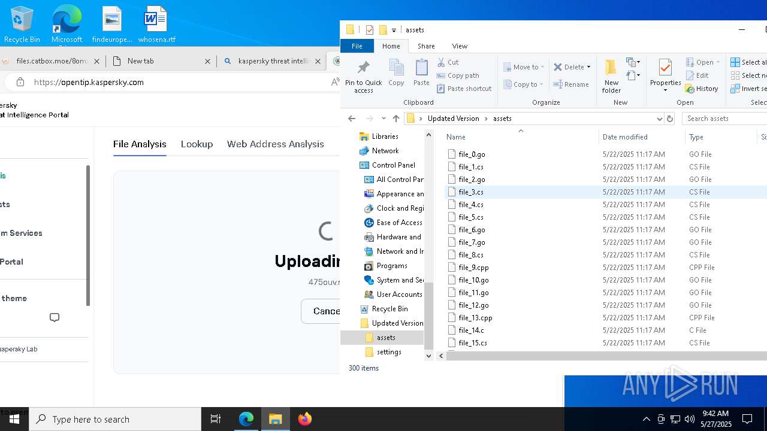Click the Search assets field
Viewport: 767px width, 431px height.
[725, 119]
